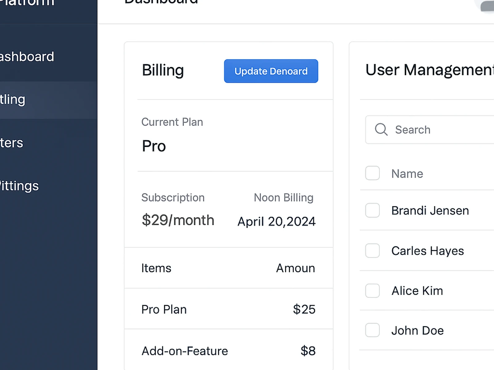Open the sidebar item ending in 'ittings'
Screen dimensions: 494x370
pos(19,186)
